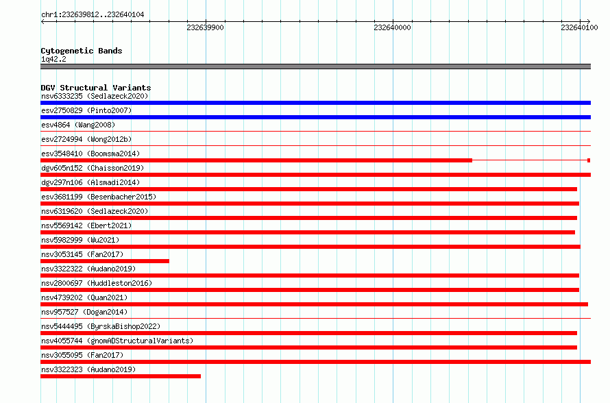Click the red bar of nsv4739202
The image size is (610, 403).
coord(315,304)
